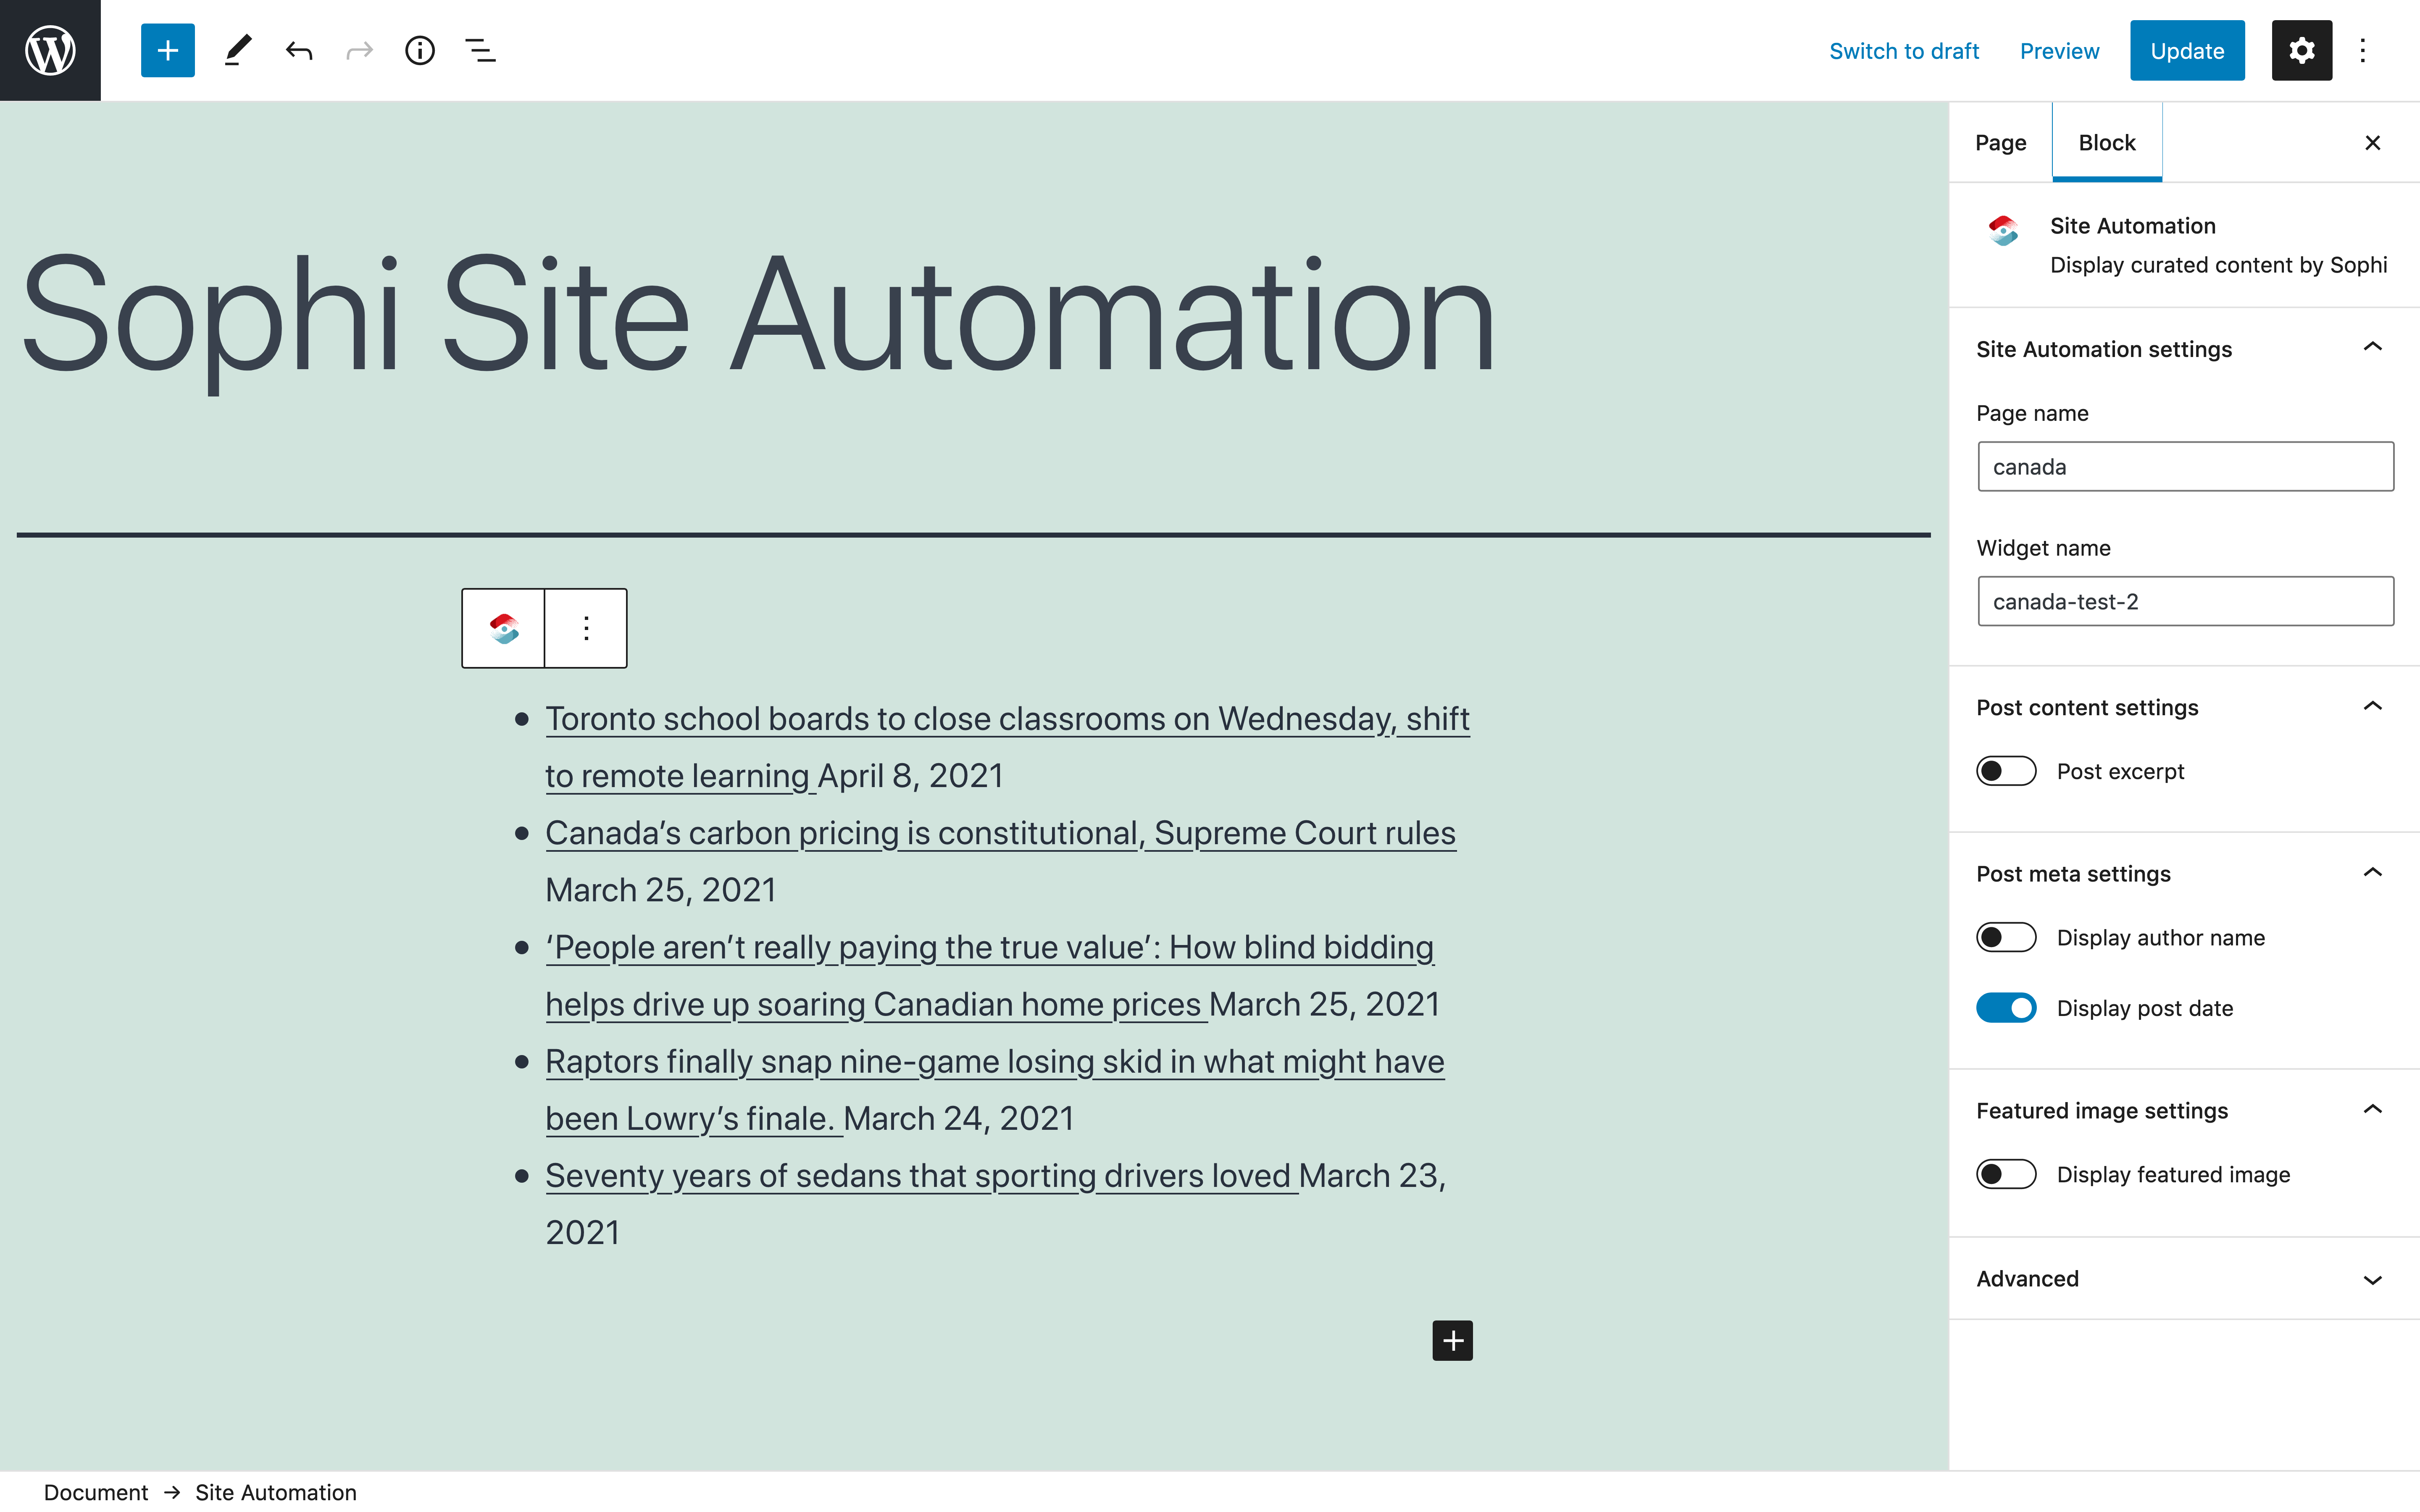Enable the Post excerpt toggle
Image resolution: width=2420 pixels, height=1512 pixels.
pyautogui.click(x=2005, y=771)
